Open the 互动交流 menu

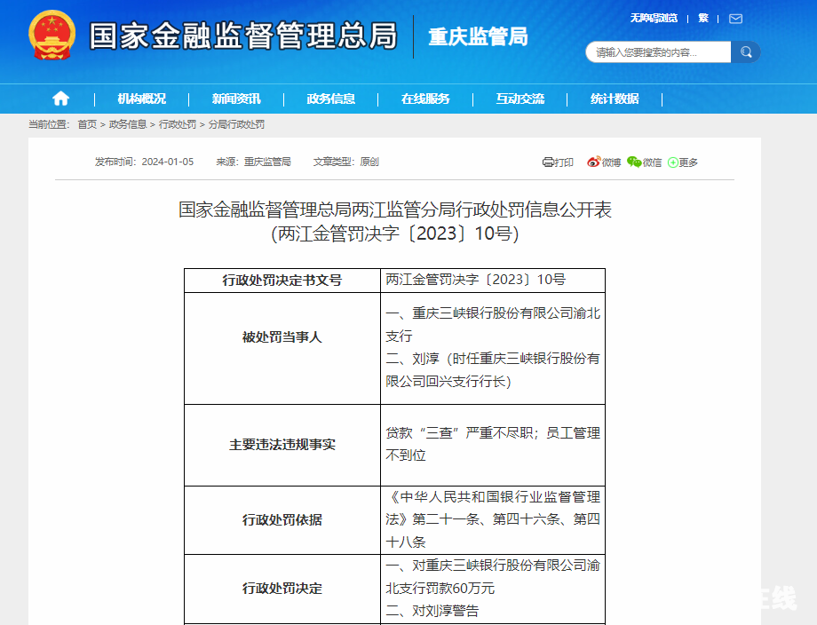tap(520, 99)
